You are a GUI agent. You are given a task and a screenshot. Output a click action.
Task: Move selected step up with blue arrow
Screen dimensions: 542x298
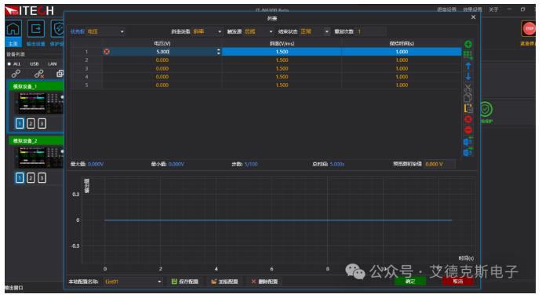(x=468, y=65)
